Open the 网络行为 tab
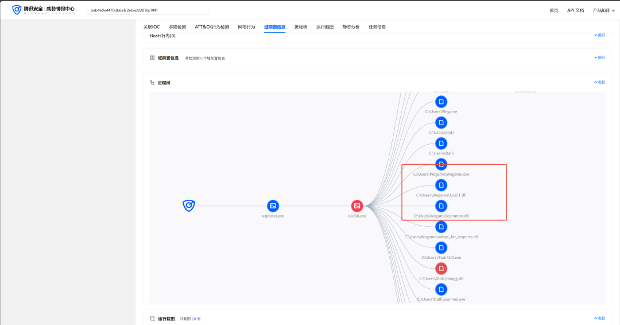620x325 pixels. click(246, 27)
